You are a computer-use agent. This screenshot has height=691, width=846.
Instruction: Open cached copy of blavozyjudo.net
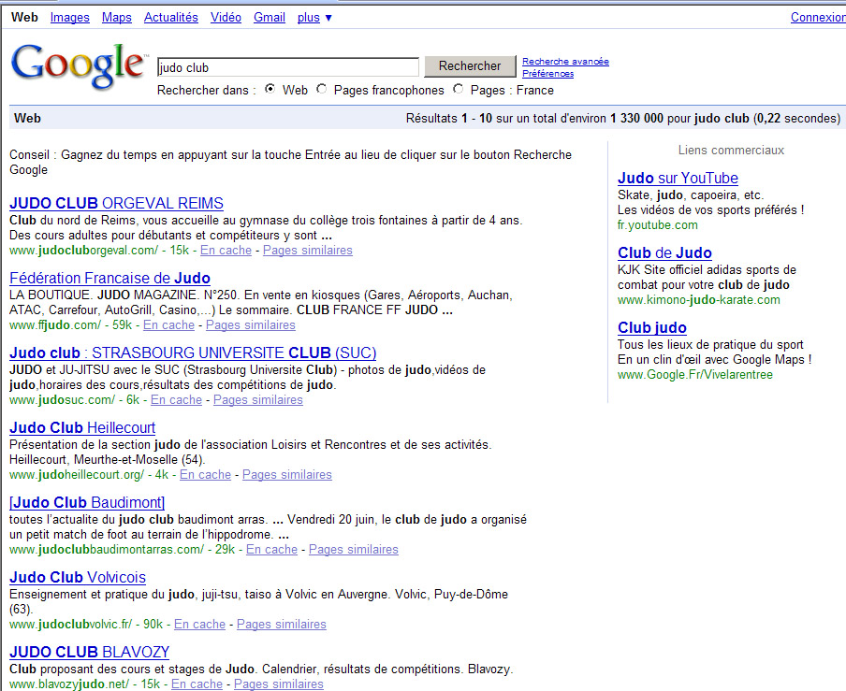click(197, 684)
